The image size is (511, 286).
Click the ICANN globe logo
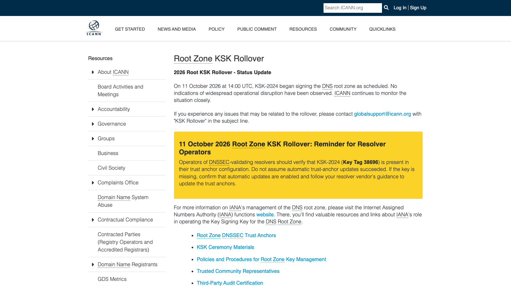pyautogui.click(x=94, y=28)
